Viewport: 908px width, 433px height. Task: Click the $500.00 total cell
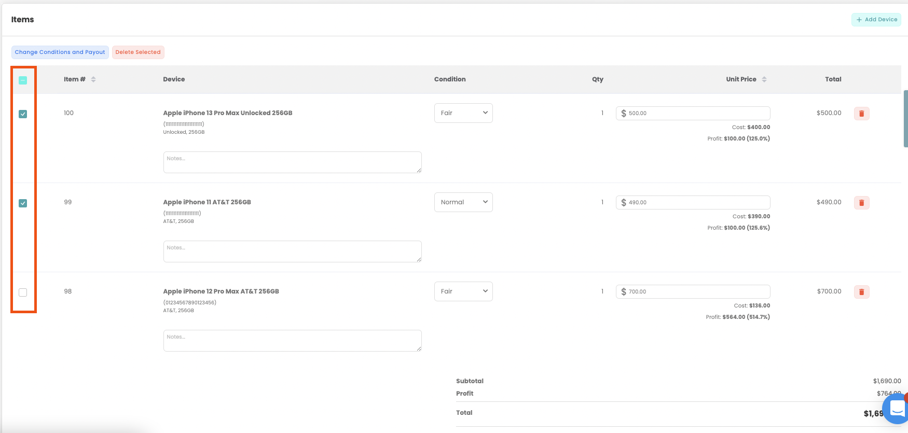tap(829, 113)
